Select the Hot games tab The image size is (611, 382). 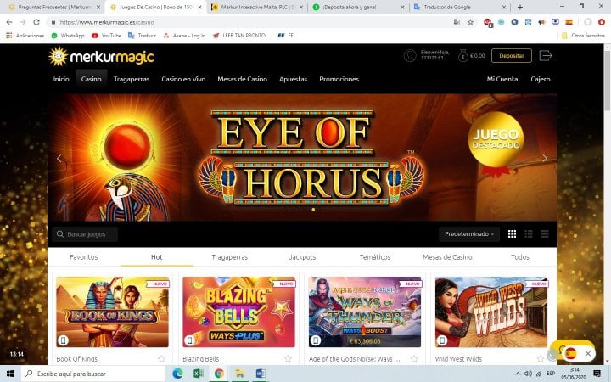157,257
